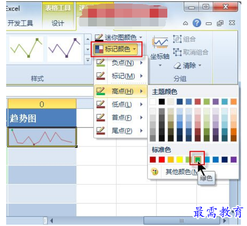247x226 pixels.
Task: Choose the purple standard color
Action: (x=234, y=160)
